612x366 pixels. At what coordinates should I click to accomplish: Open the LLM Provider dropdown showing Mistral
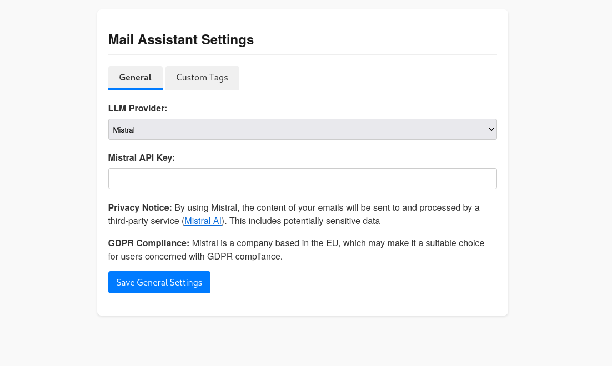pos(303,129)
